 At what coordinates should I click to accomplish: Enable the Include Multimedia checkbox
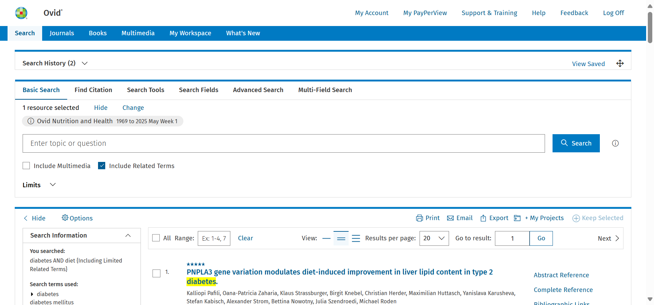26,166
